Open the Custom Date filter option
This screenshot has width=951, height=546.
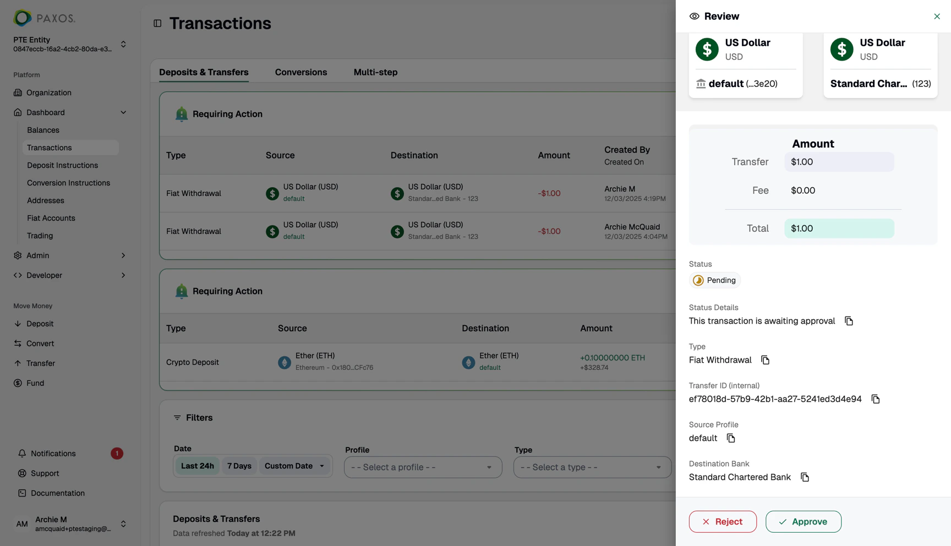tap(294, 466)
